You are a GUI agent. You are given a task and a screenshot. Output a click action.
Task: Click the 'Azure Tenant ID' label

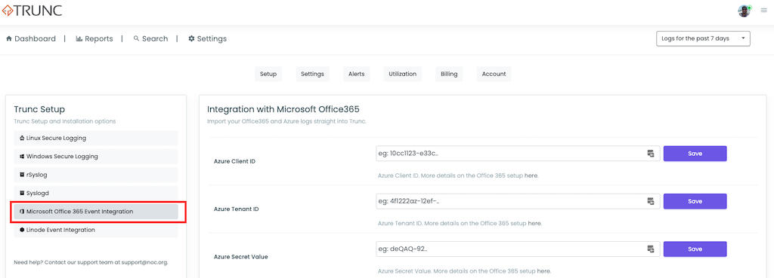(x=237, y=209)
